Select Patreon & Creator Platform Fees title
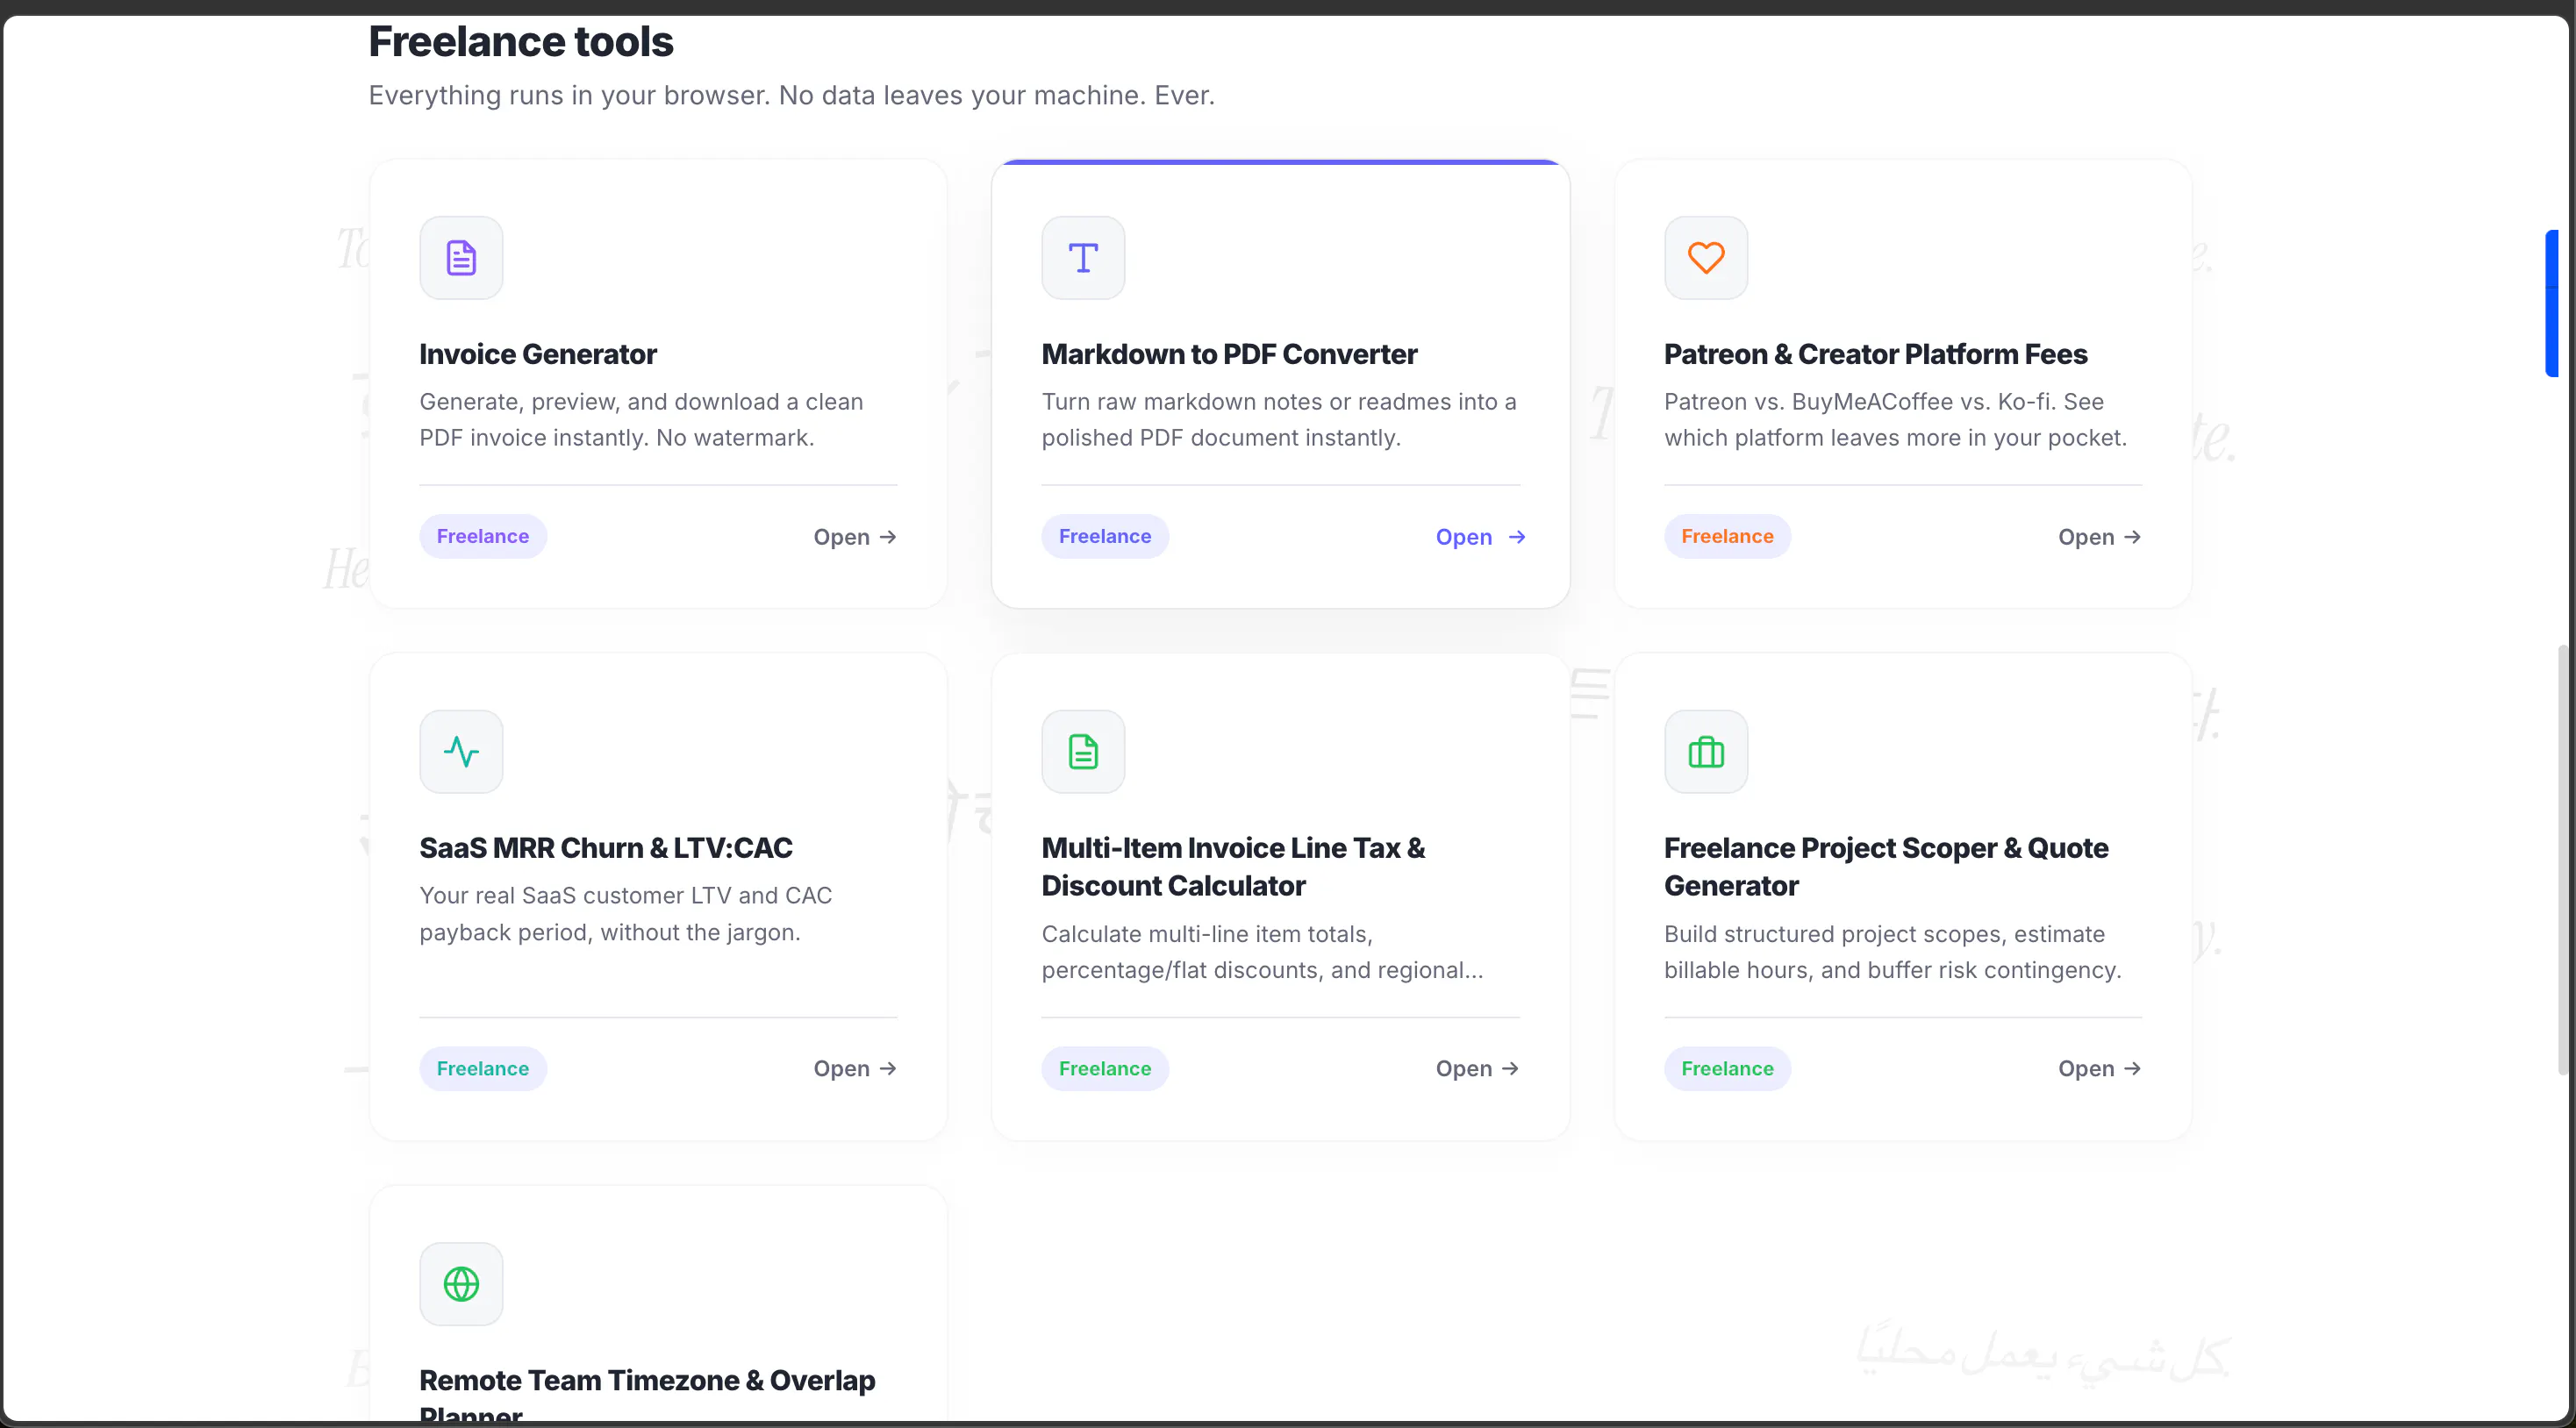 pos(1875,354)
